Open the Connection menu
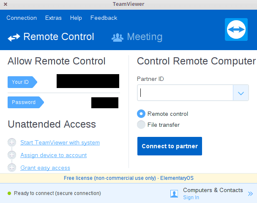The image size is (257, 203). (x=22, y=18)
